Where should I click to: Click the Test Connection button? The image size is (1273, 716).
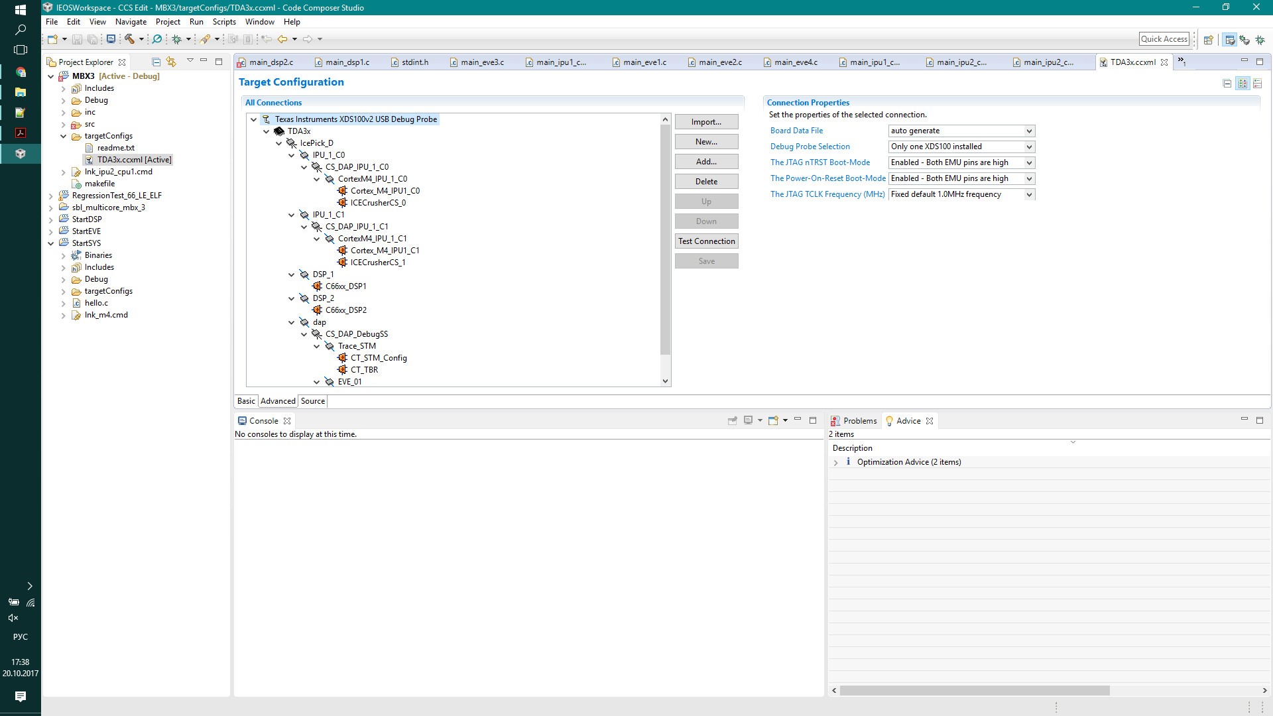706,241
